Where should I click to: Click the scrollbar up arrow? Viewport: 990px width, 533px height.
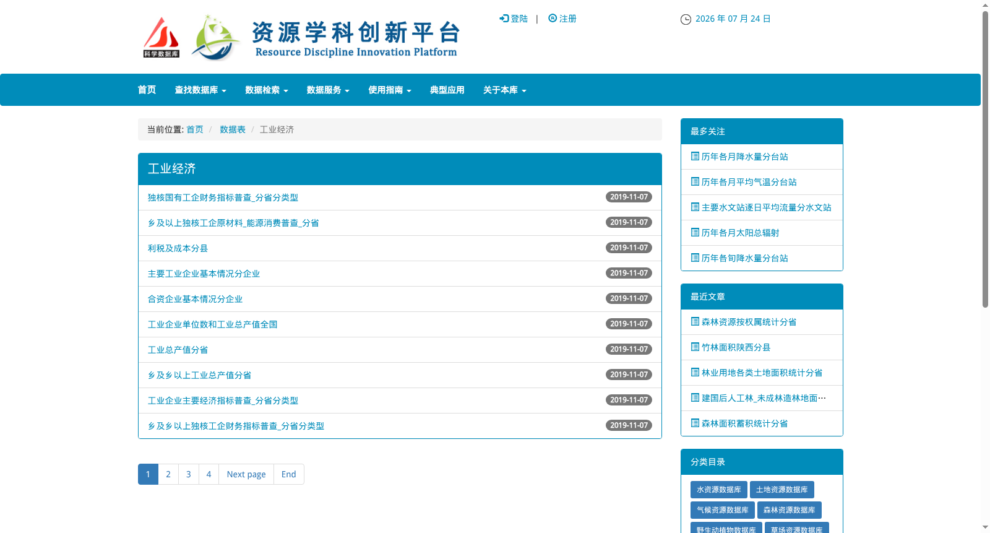tap(985, 5)
